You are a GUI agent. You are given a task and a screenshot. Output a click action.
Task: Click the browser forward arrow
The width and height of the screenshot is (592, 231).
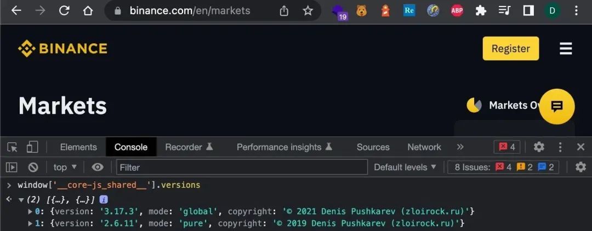pyautogui.click(x=39, y=10)
